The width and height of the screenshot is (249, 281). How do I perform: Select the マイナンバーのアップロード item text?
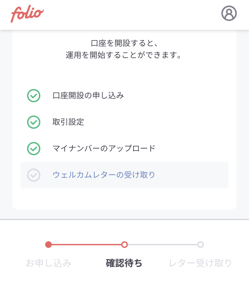pyautogui.click(x=104, y=149)
